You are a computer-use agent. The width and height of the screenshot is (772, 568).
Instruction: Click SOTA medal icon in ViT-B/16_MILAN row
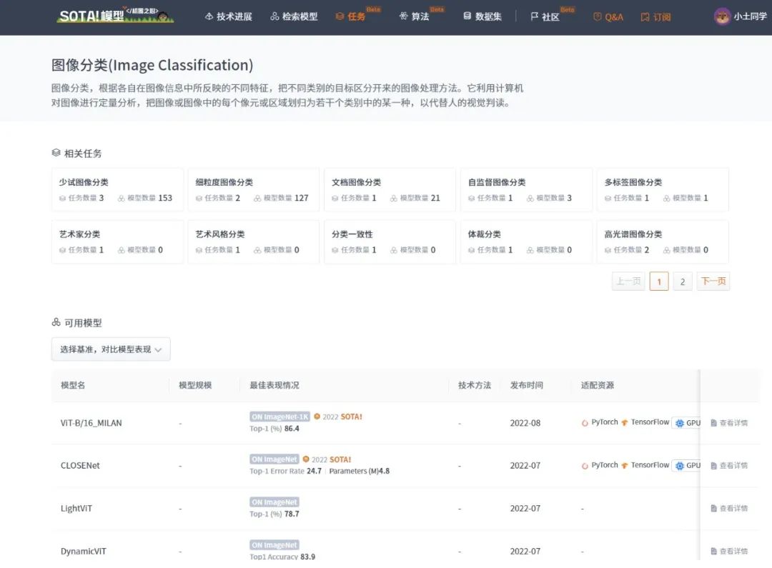coord(317,417)
